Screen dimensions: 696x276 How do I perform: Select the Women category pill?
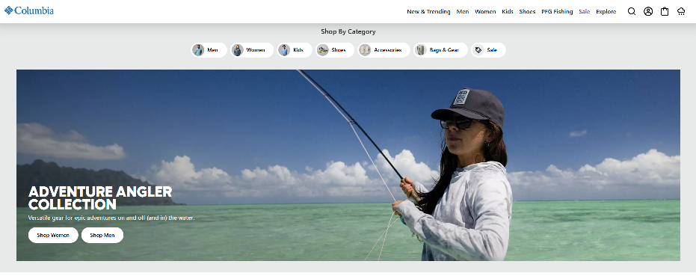click(x=252, y=50)
